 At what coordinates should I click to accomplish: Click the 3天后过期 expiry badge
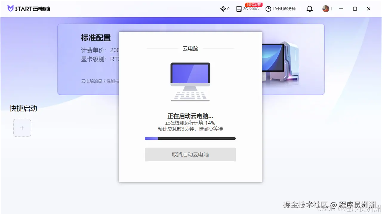point(254,4)
